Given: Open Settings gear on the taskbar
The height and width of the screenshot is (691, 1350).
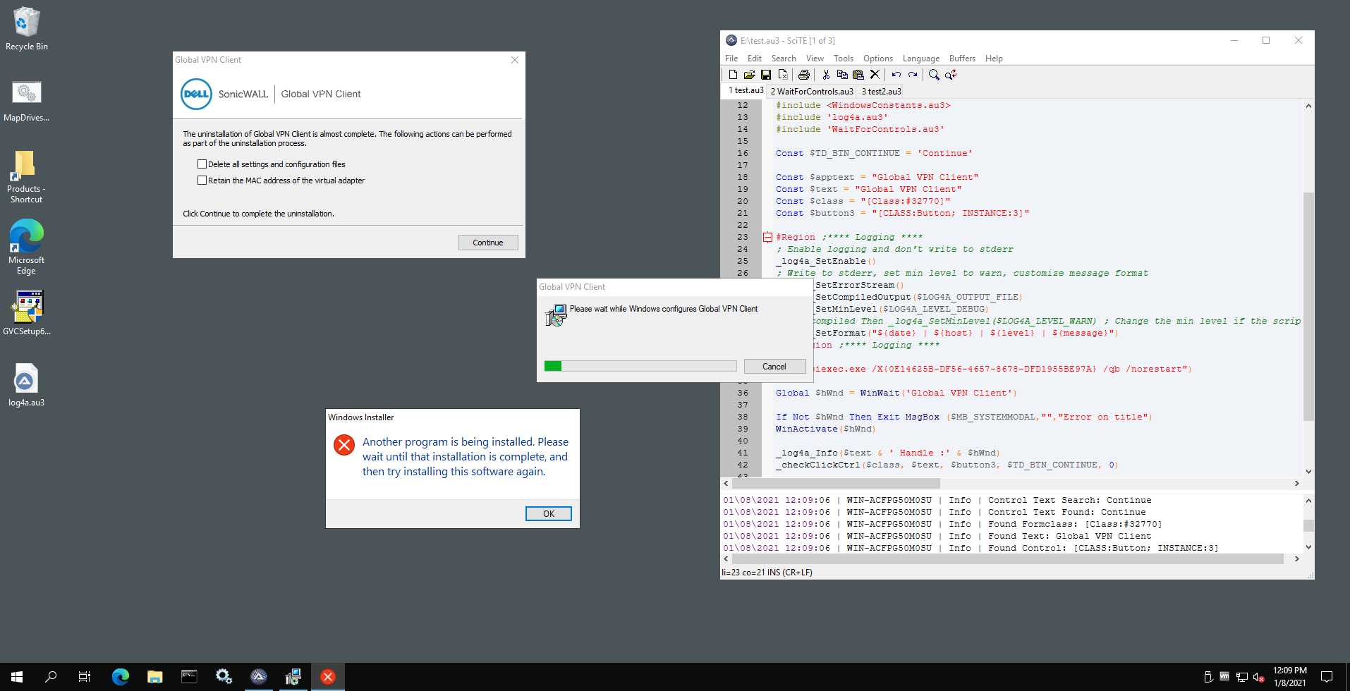Looking at the screenshot, I should [x=224, y=677].
